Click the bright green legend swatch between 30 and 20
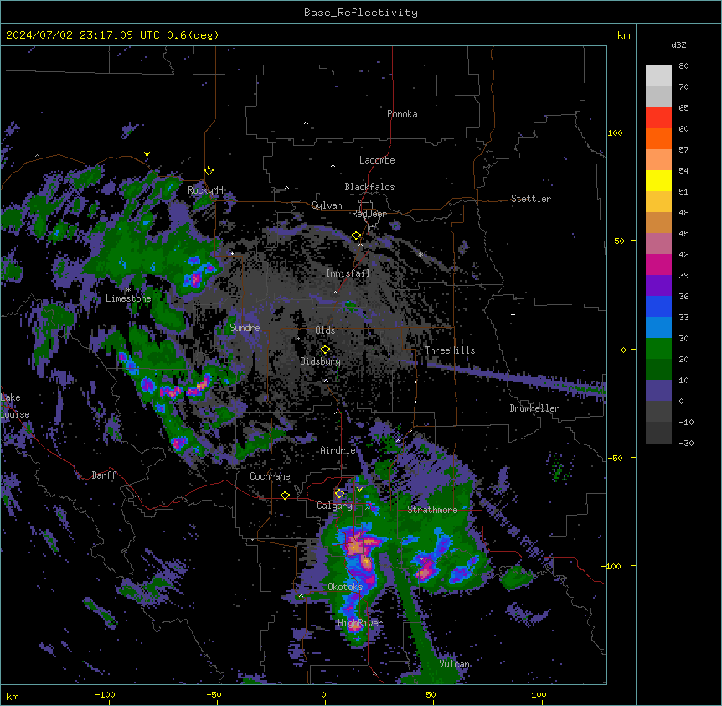722x706 pixels. [x=658, y=349]
